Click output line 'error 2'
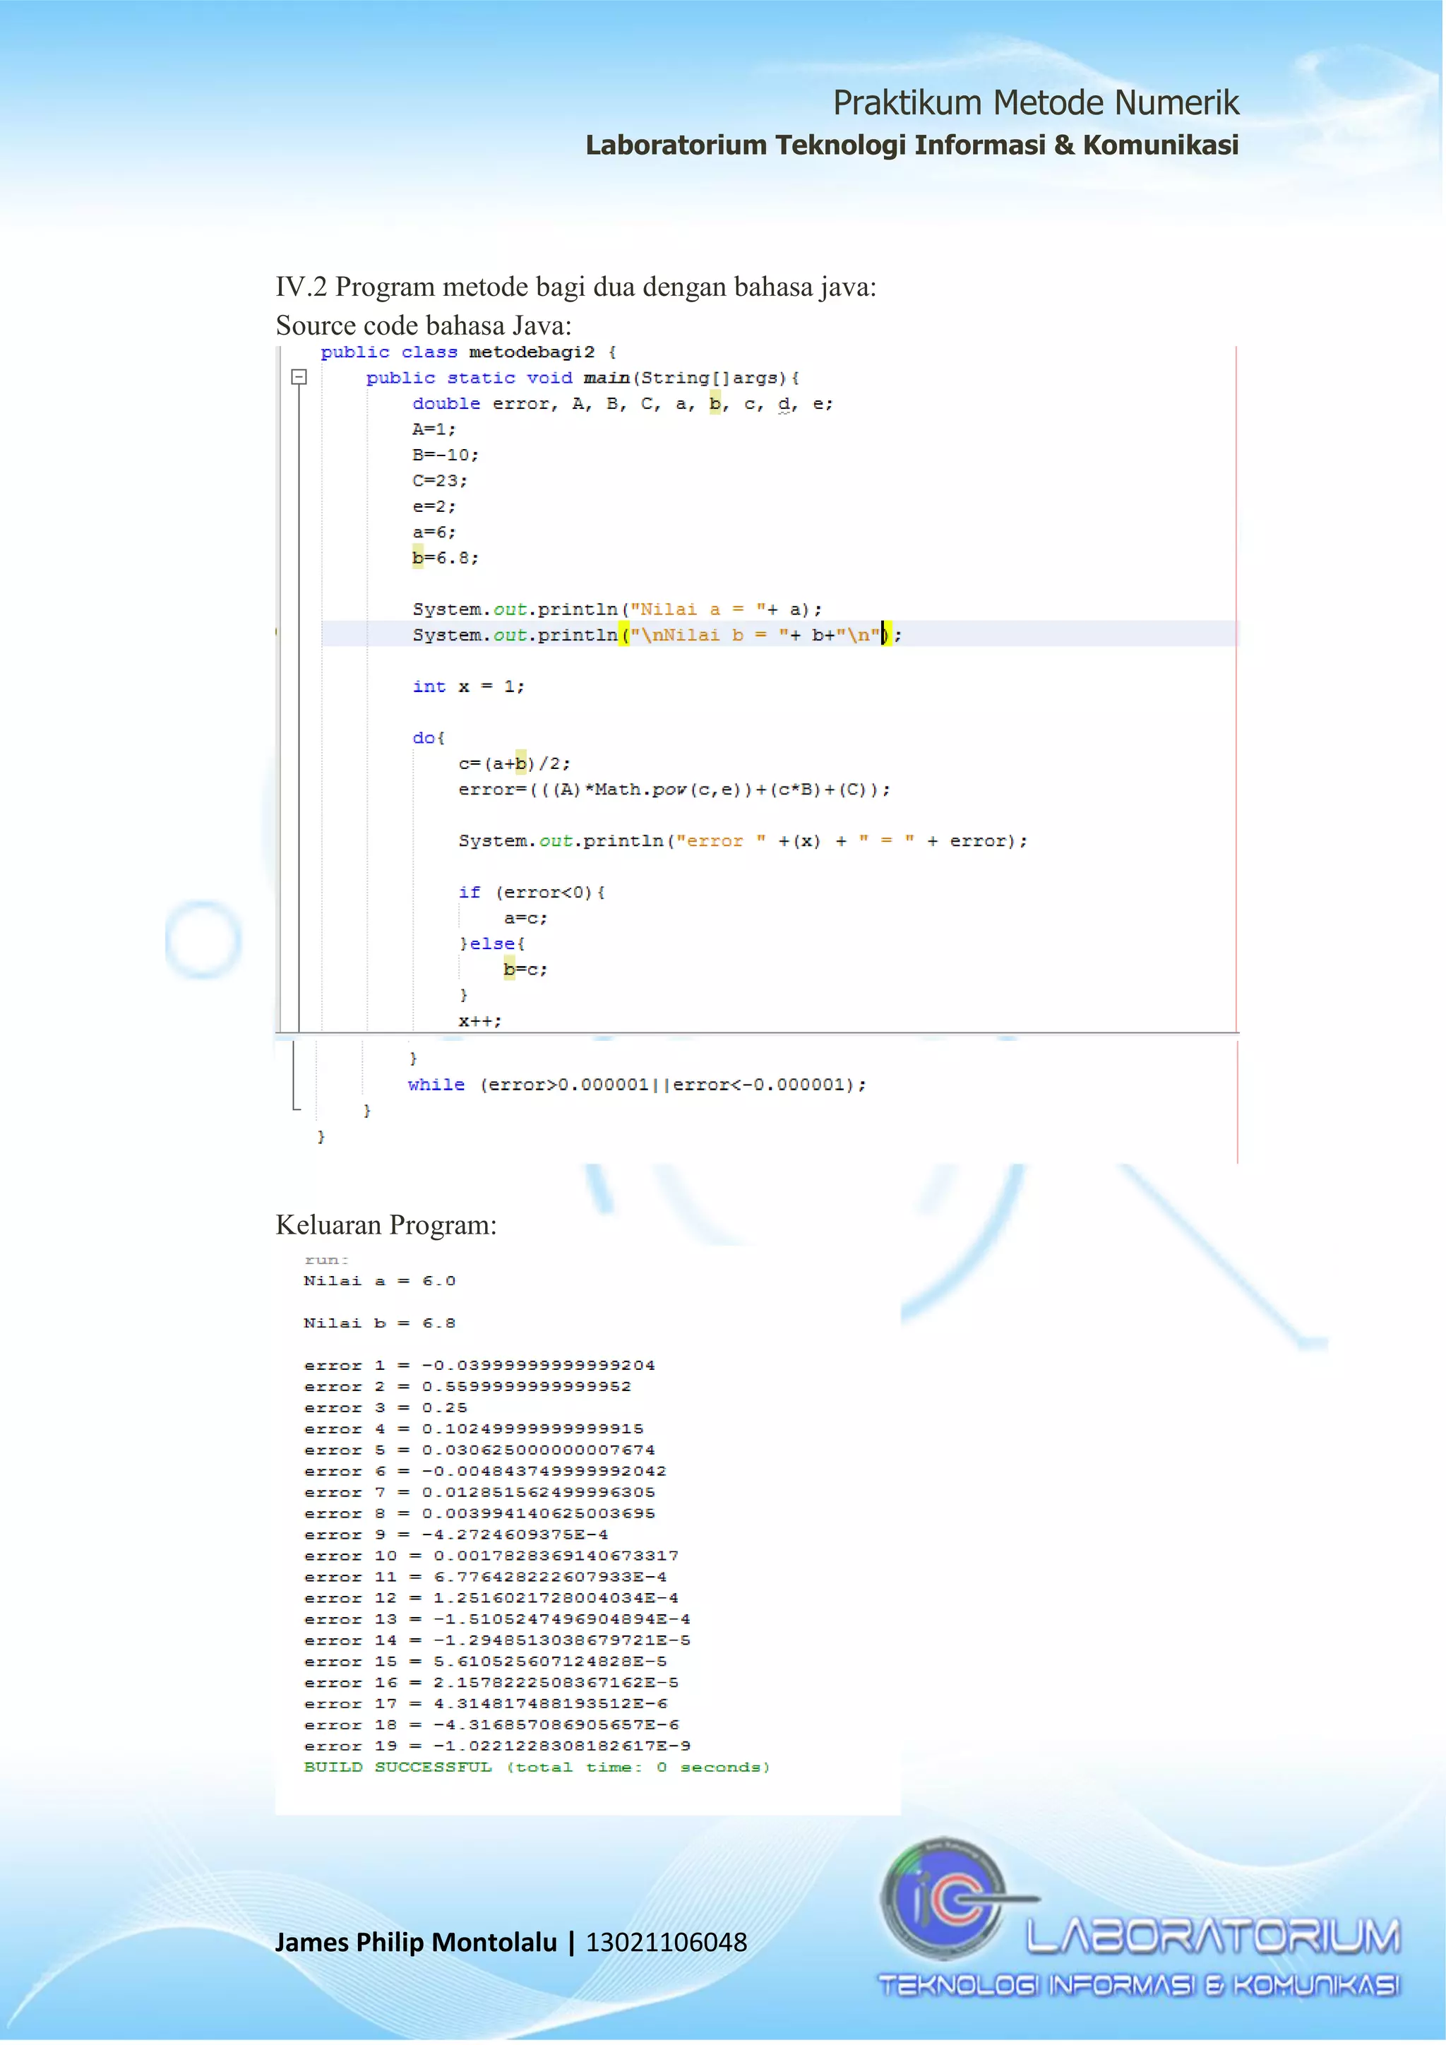The height and width of the screenshot is (2045, 1446). pos(467,1387)
